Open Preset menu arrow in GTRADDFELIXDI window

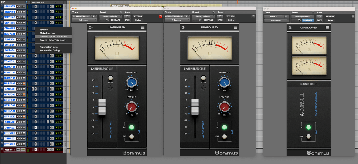point(213,12)
